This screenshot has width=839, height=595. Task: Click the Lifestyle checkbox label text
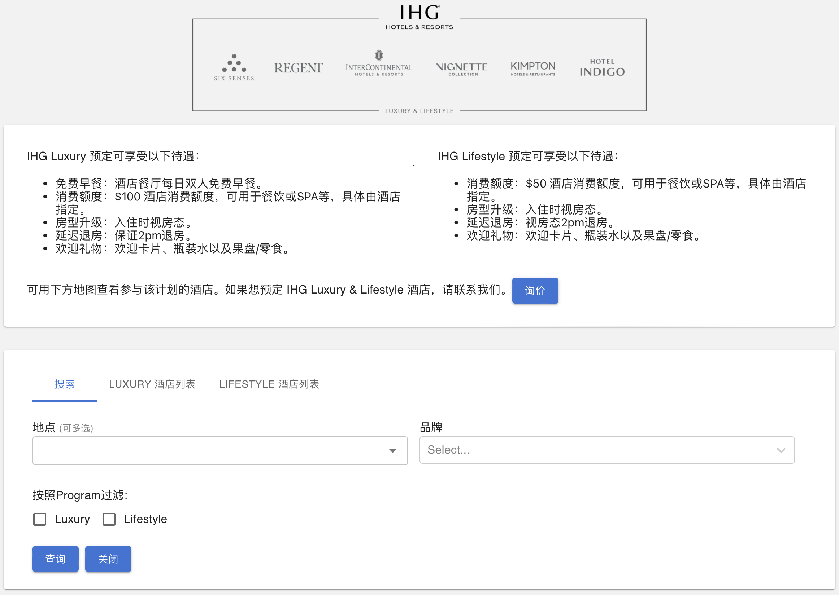click(145, 519)
